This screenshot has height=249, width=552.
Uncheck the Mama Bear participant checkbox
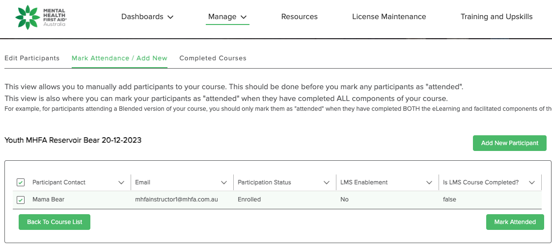21,199
